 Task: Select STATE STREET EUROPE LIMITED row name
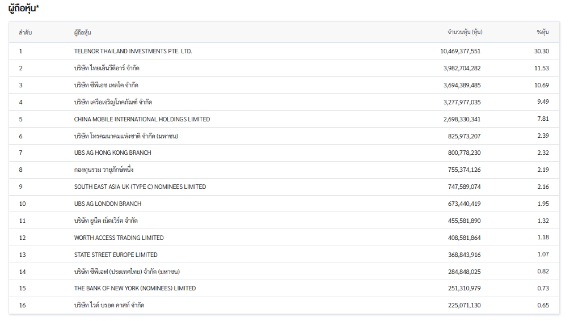click(116, 255)
